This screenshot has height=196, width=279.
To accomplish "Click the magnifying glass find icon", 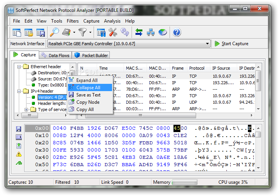I will tap(54, 32).
